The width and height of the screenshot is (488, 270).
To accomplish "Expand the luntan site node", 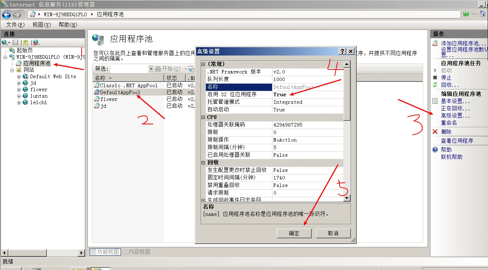I will pyautogui.click(x=19, y=96).
